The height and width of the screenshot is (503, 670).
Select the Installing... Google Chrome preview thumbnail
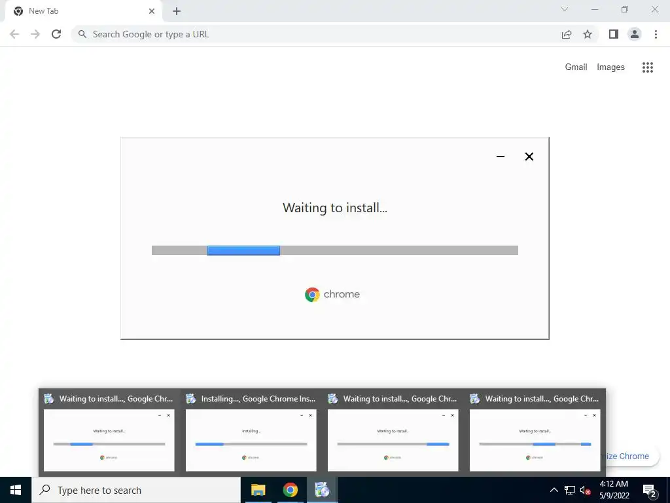tap(251, 432)
